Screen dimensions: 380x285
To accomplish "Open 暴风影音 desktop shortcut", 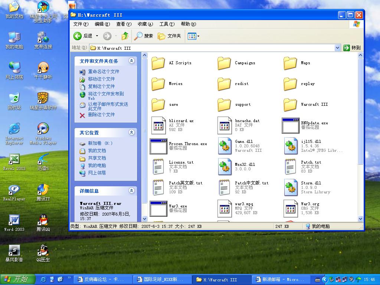I will click(x=14, y=253).
